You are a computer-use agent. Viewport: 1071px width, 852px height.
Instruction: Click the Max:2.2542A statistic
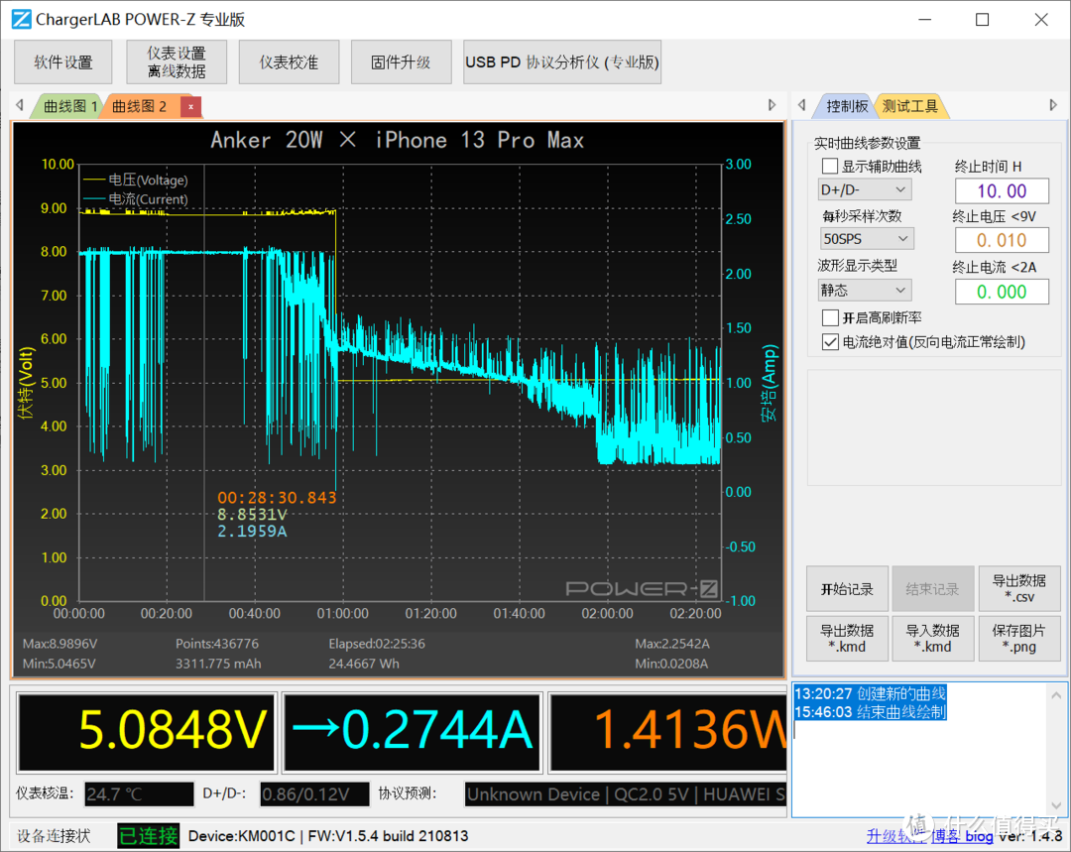[672, 644]
